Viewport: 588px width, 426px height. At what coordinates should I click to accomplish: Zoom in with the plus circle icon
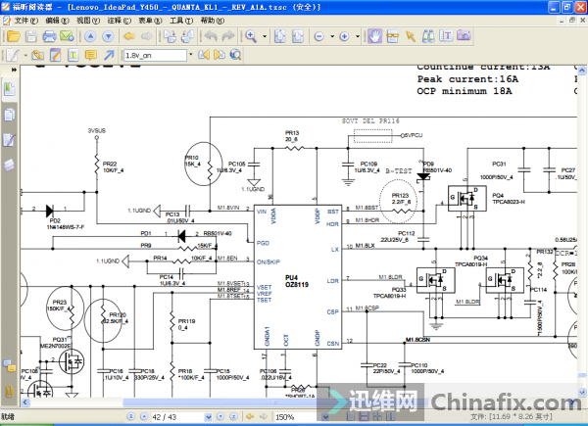[344, 36]
